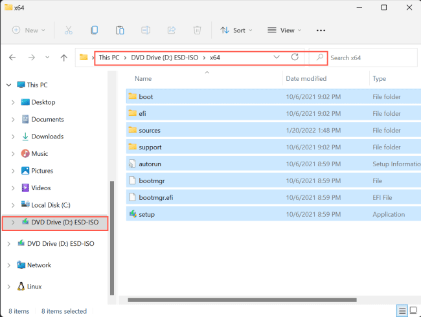Image resolution: width=421 pixels, height=317 pixels.
Task: Select Desktop in navigation pane
Action: 38,102
